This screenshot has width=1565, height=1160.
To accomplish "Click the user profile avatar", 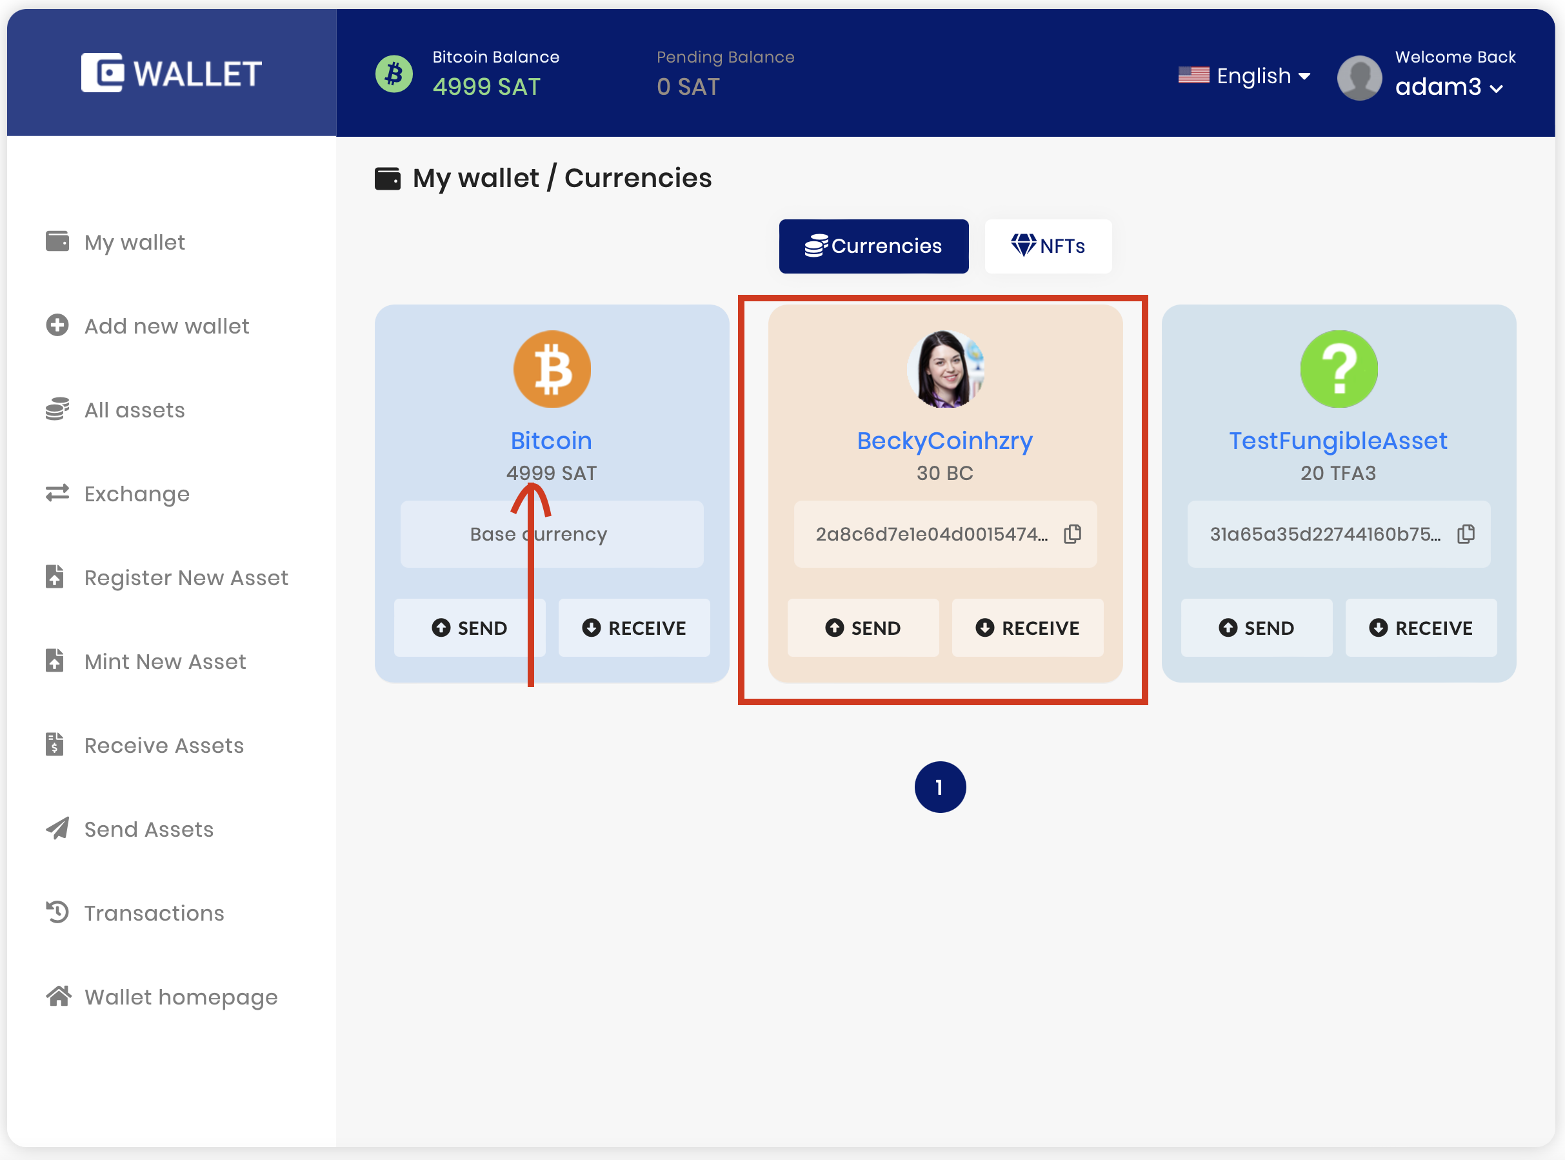I will pyautogui.click(x=1359, y=77).
